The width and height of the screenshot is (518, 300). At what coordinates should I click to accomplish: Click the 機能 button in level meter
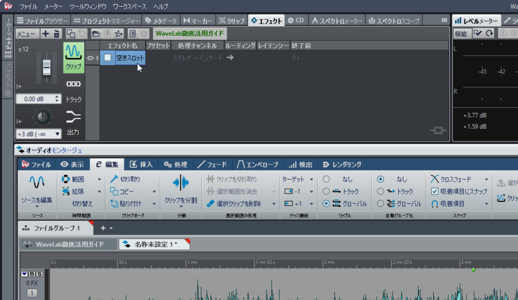coord(460,33)
